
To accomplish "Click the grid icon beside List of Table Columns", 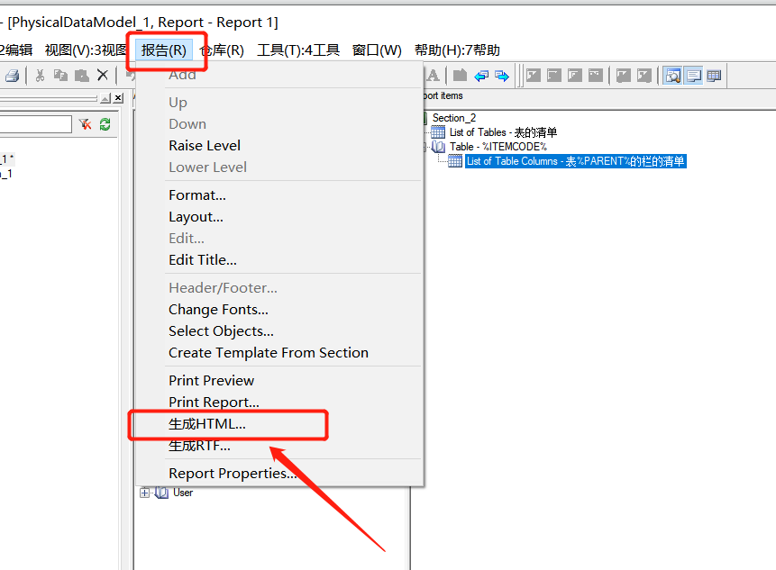I will tap(455, 160).
